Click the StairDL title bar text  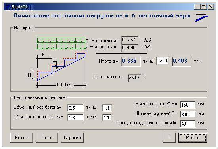[x=19, y=7]
